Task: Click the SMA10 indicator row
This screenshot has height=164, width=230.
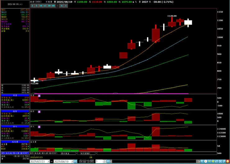Action: 15,12
